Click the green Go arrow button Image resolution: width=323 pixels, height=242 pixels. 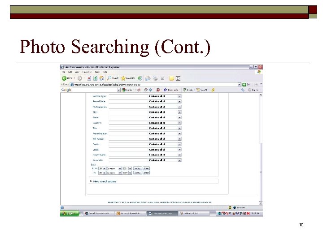[244, 84]
